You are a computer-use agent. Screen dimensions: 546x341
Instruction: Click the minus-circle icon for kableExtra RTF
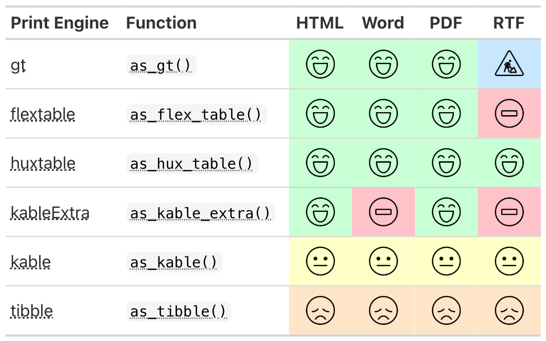click(x=509, y=212)
